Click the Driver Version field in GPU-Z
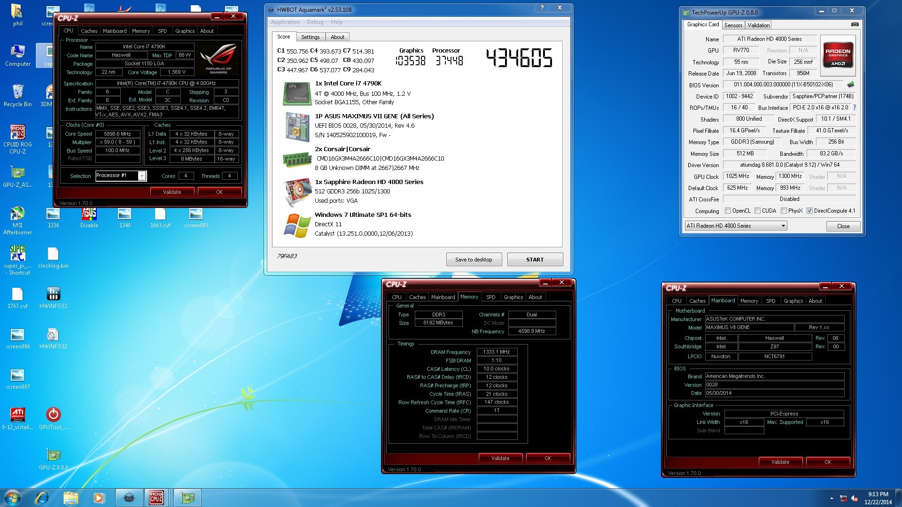 click(x=789, y=165)
